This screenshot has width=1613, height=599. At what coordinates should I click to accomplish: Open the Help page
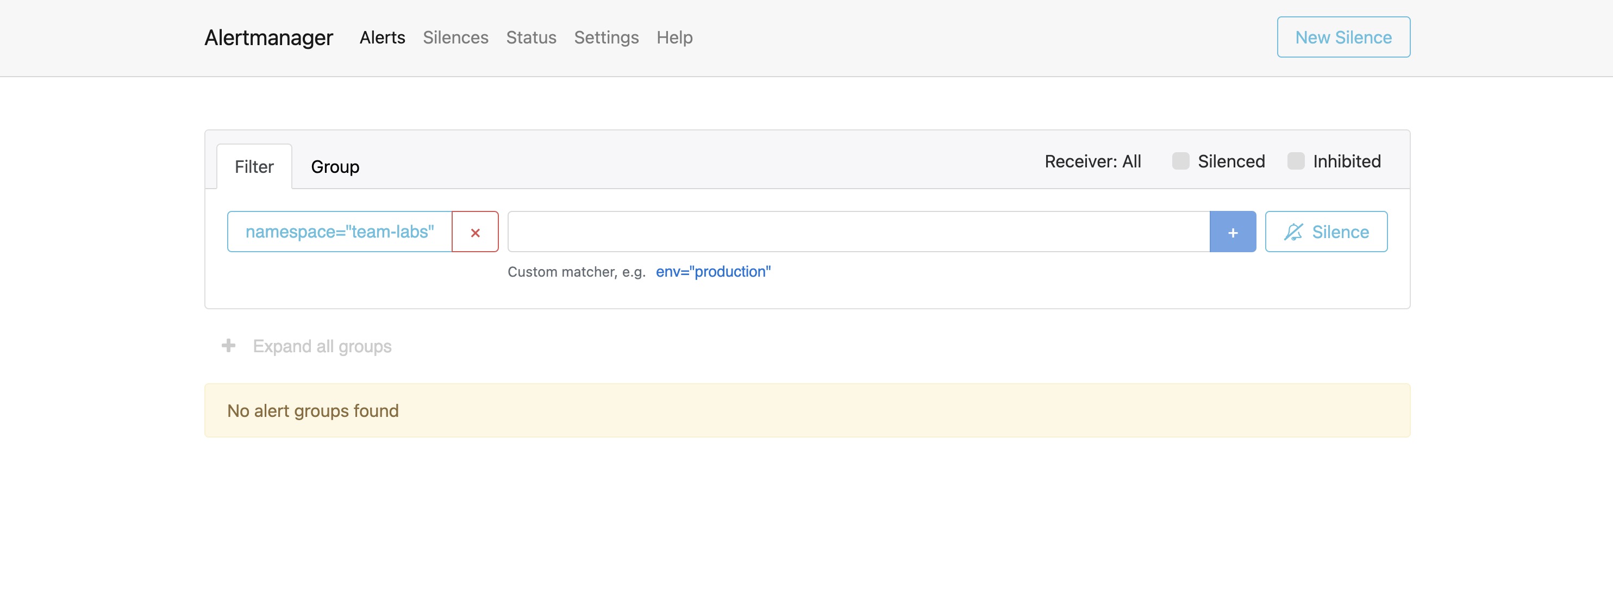pos(674,38)
